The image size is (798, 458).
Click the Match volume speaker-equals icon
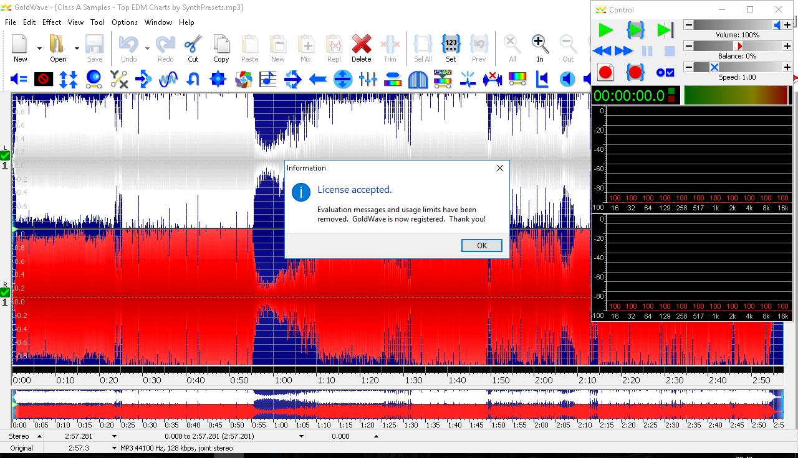click(x=19, y=79)
